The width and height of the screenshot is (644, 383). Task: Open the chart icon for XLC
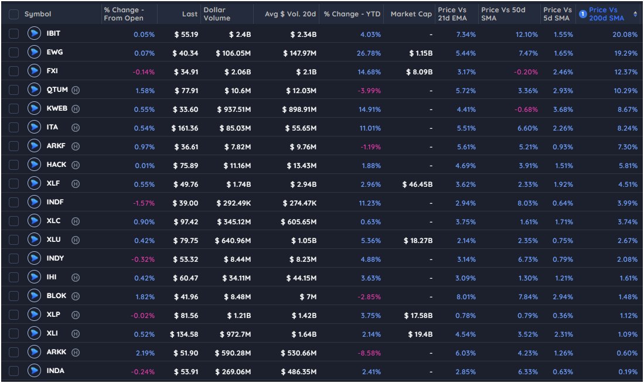34,221
